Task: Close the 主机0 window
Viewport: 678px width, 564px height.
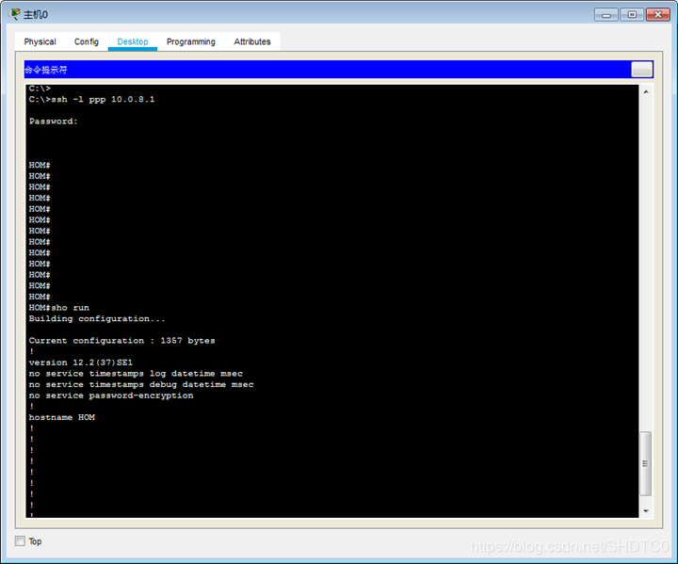Action: (657, 15)
